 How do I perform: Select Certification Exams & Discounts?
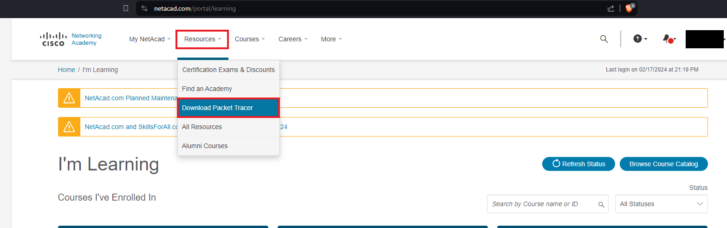[228, 70]
